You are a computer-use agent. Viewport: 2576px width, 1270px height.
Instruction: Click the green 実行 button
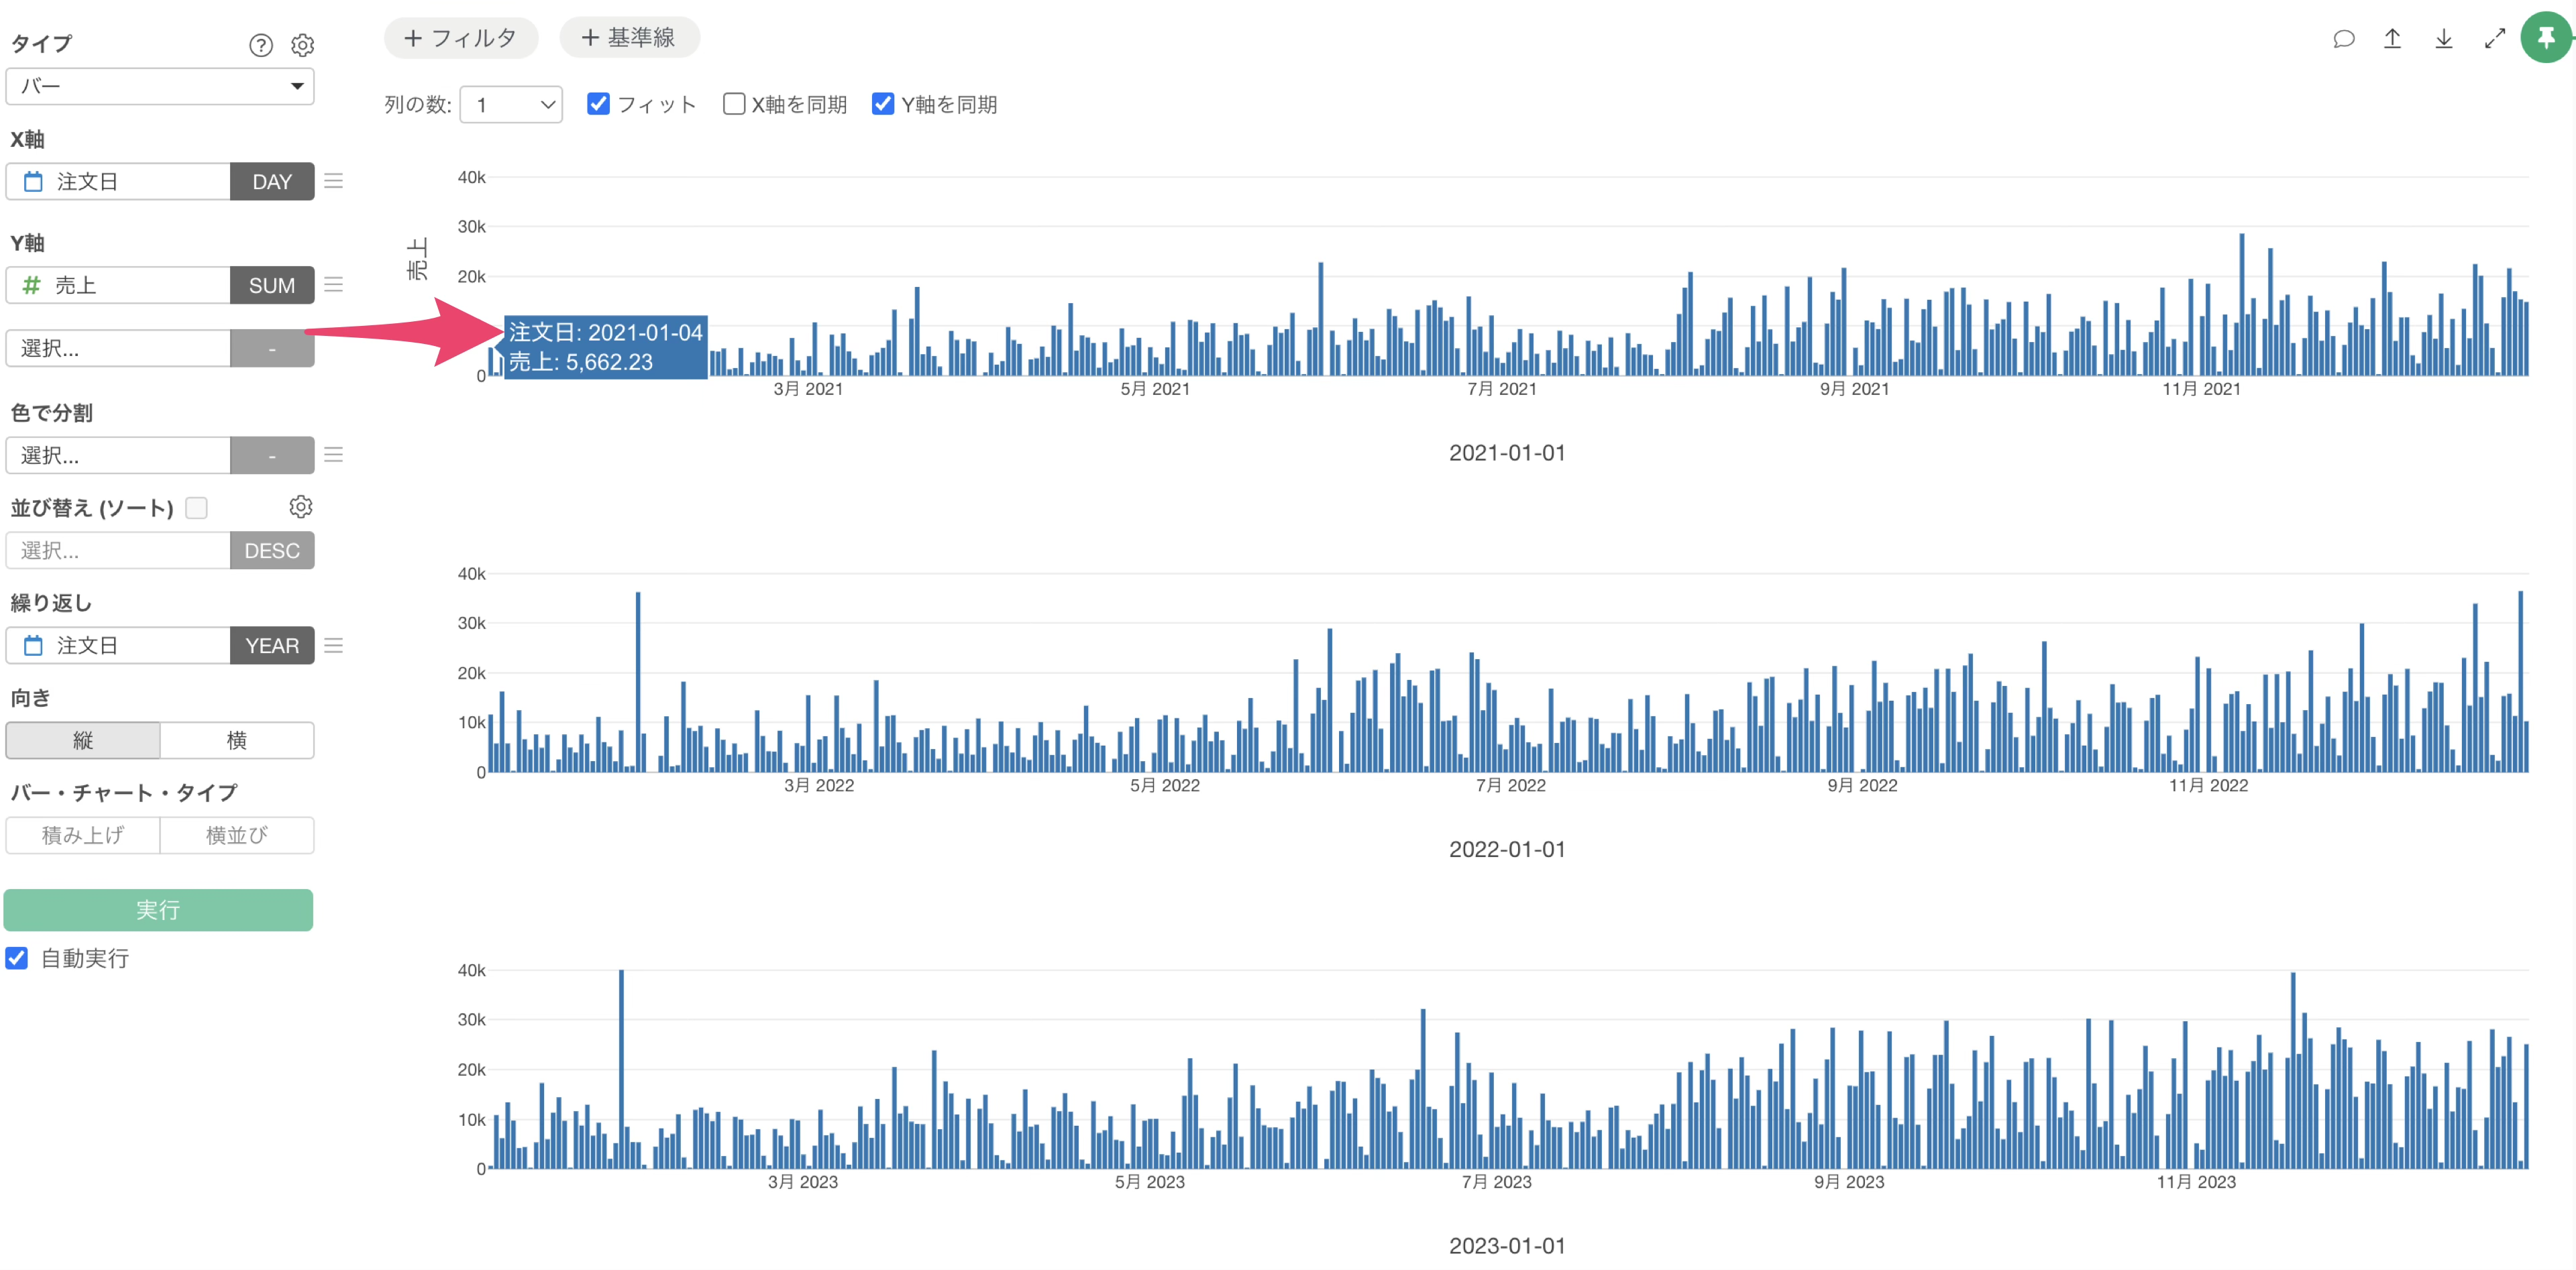(158, 909)
